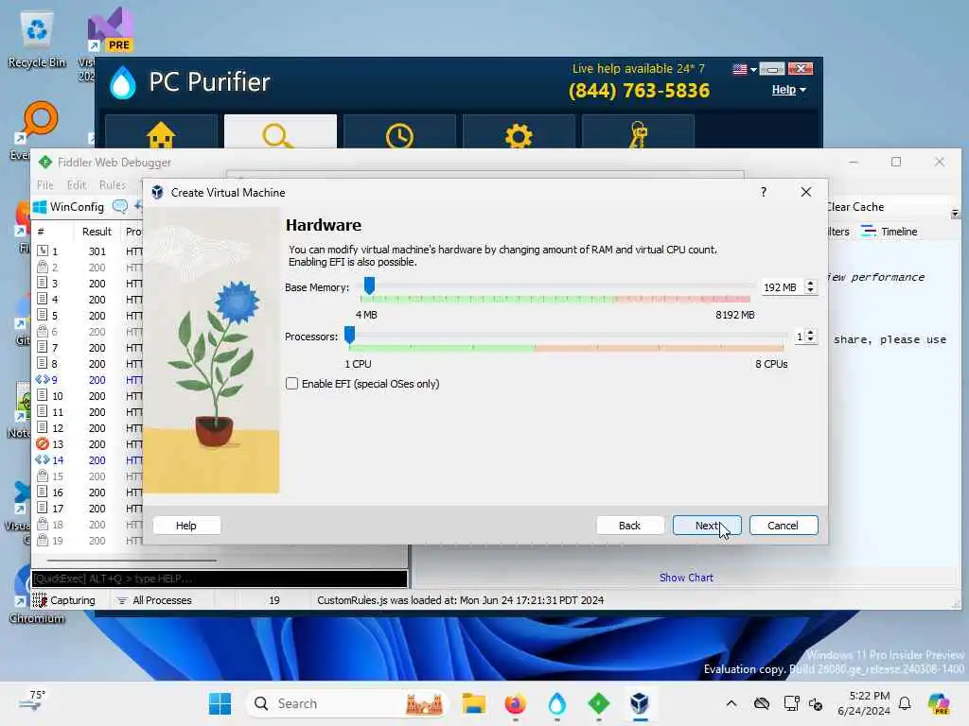
Task: Open the PC Purifier clock schedule tab
Action: (x=399, y=131)
